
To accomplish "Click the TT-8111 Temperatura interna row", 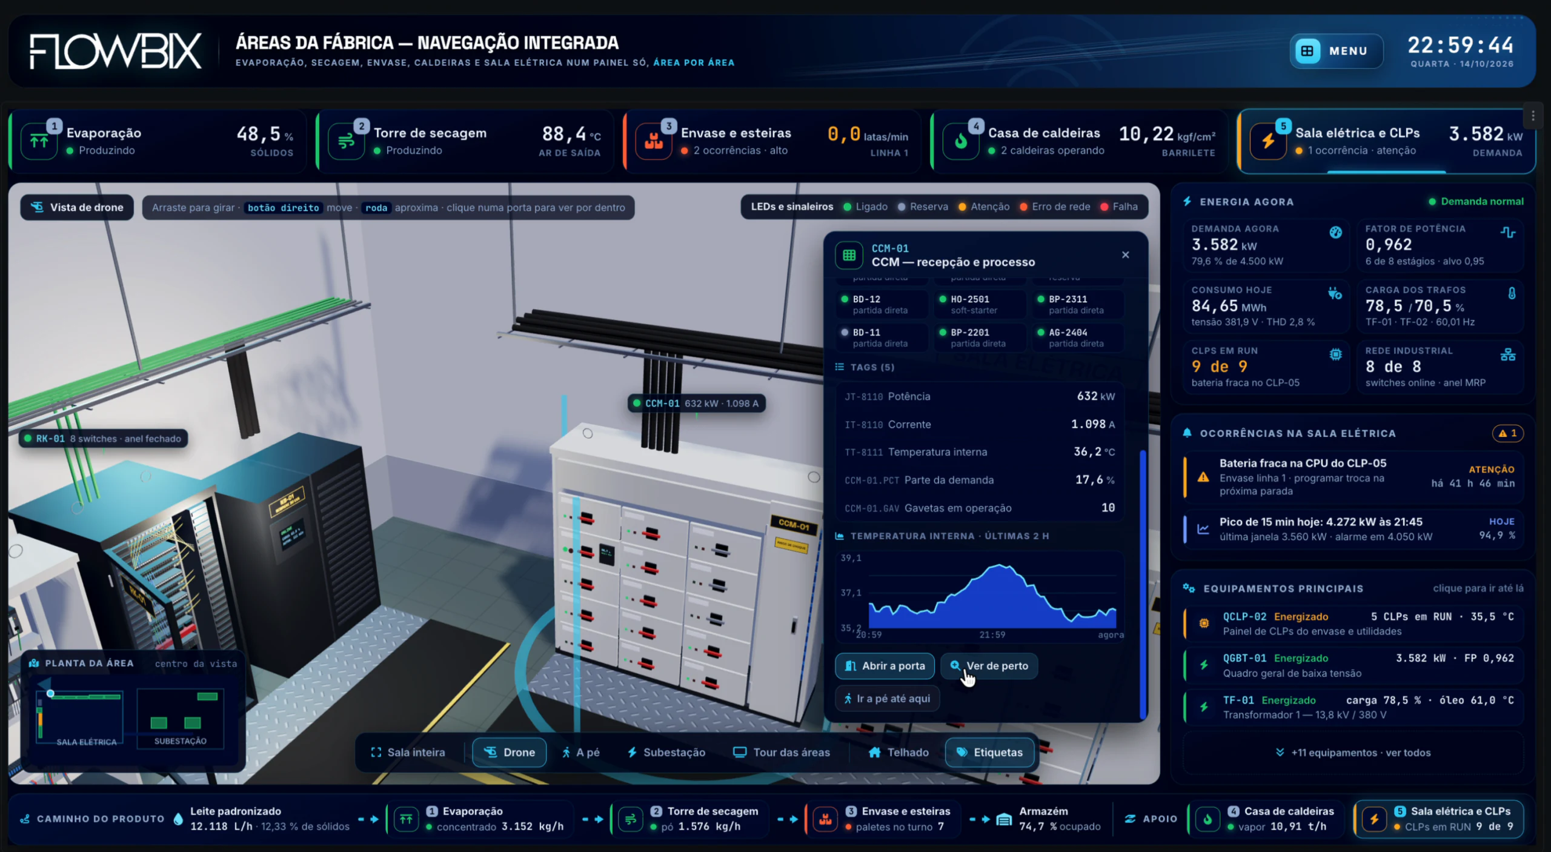I will tap(980, 452).
